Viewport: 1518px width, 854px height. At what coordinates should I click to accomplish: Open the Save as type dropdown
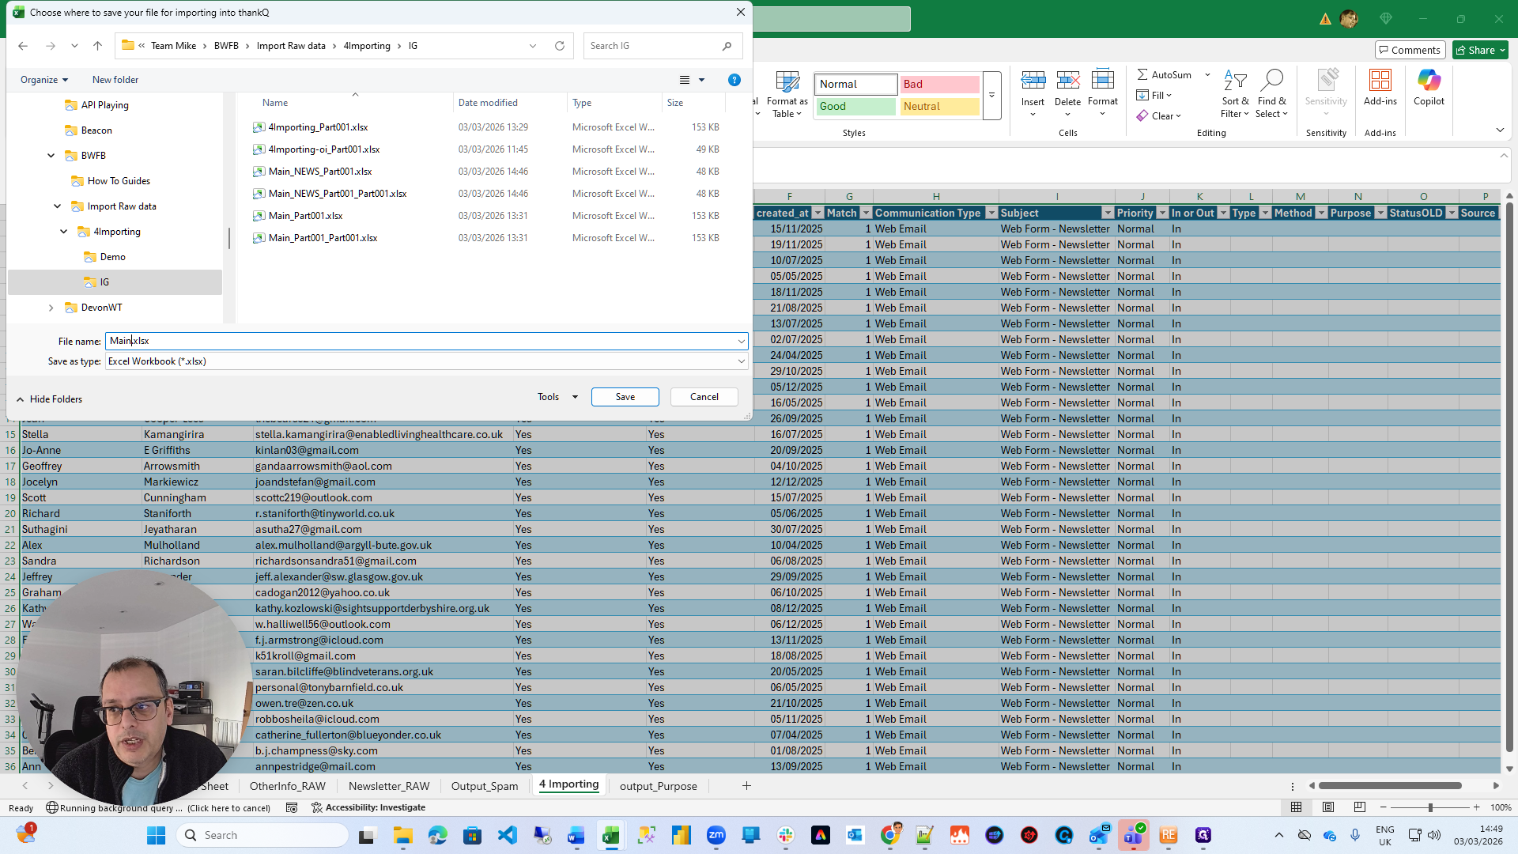[741, 361]
